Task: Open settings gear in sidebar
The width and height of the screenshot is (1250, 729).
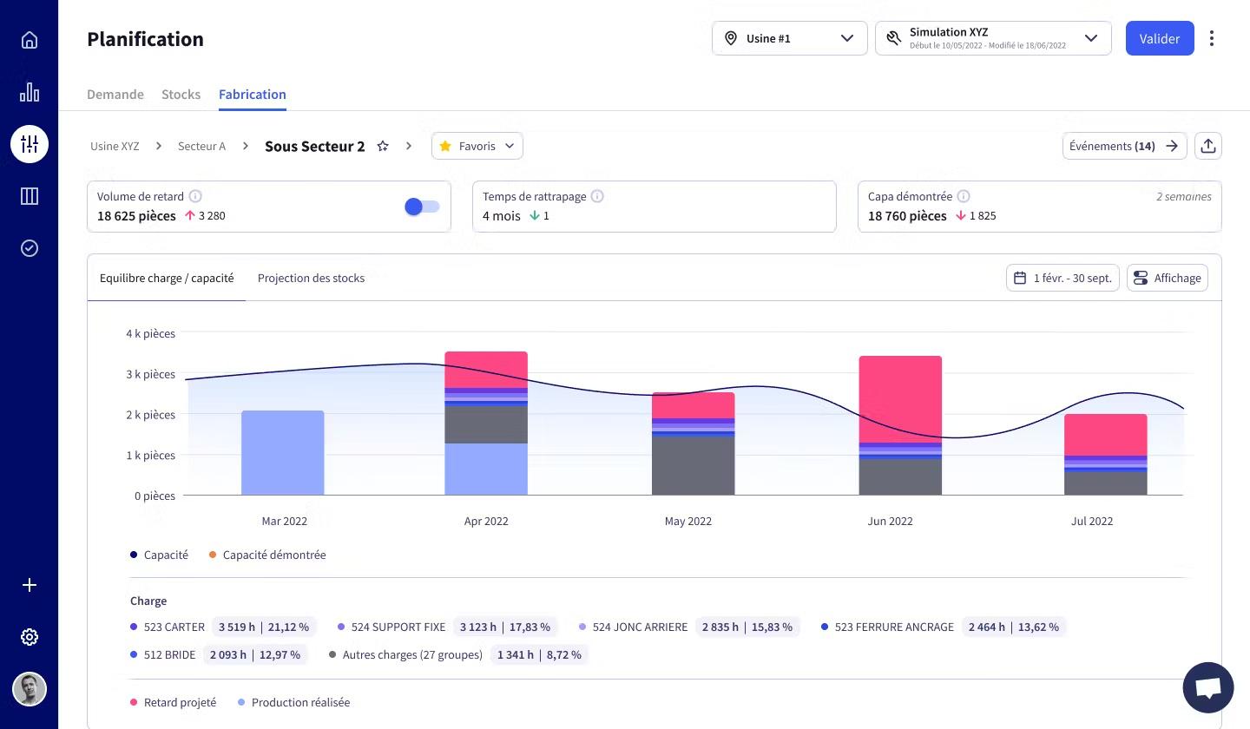Action: pos(30,637)
